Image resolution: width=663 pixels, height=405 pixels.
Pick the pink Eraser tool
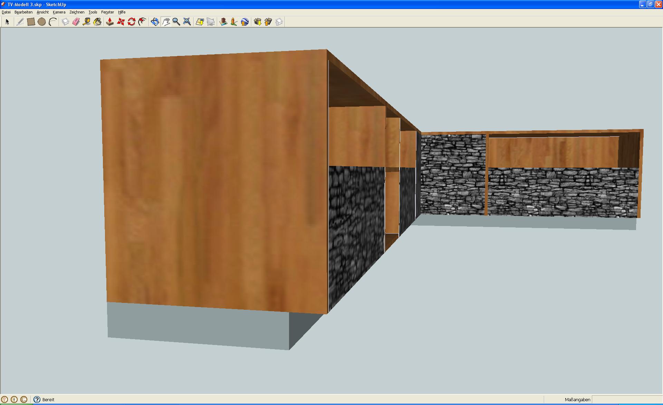76,22
